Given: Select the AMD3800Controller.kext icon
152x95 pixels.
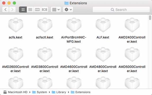Looking at the screenshot, I should [x=45, y=54].
